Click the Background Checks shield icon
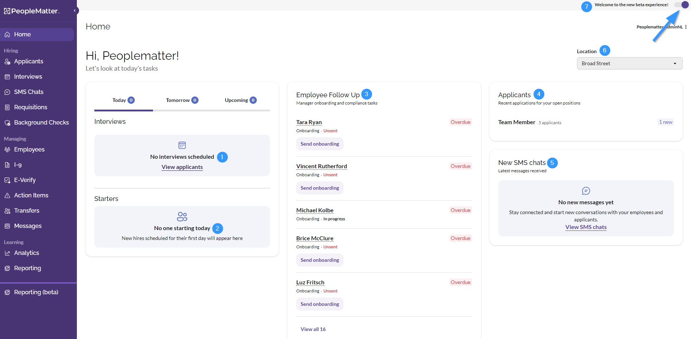Screen dimensions: 691x339 [x=7, y=123]
